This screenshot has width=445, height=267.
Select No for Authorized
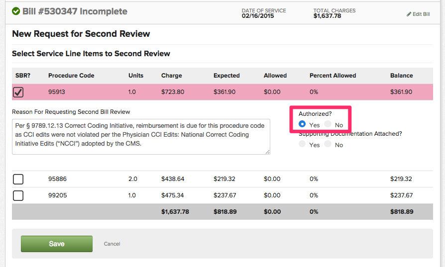point(328,124)
